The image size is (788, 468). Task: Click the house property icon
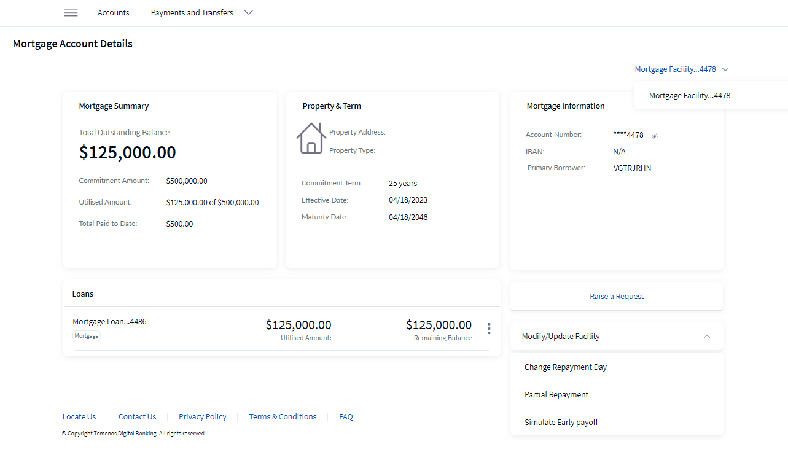coord(311,138)
